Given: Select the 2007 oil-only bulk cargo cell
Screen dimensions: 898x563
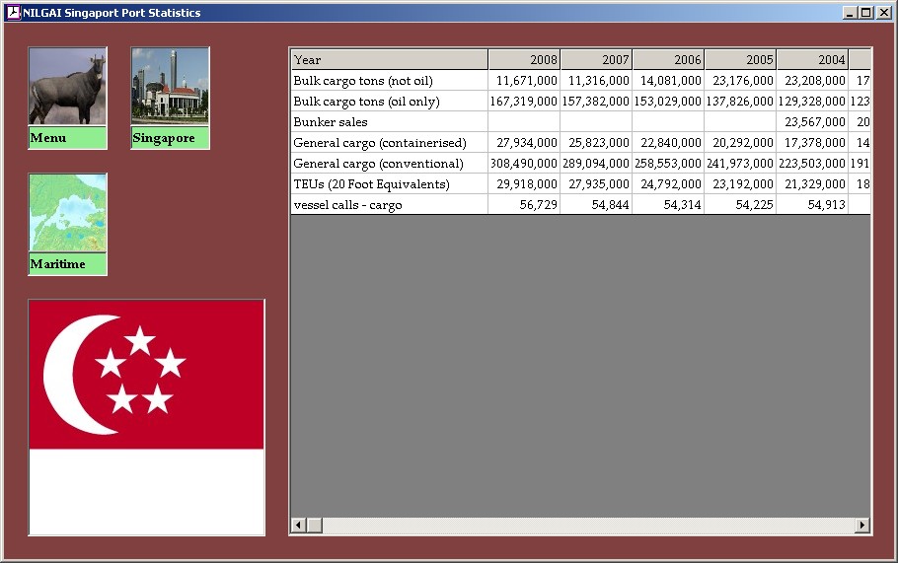Looking at the screenshot, I should pyautogui.click(x=596, y=102).
